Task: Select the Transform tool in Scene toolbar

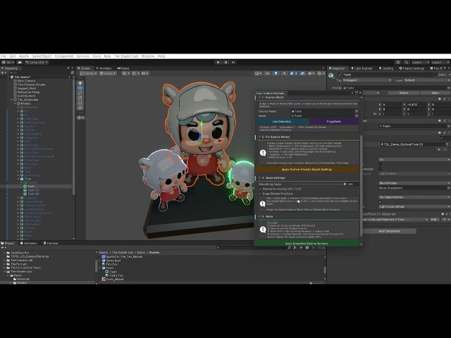Action: (80, 108)
